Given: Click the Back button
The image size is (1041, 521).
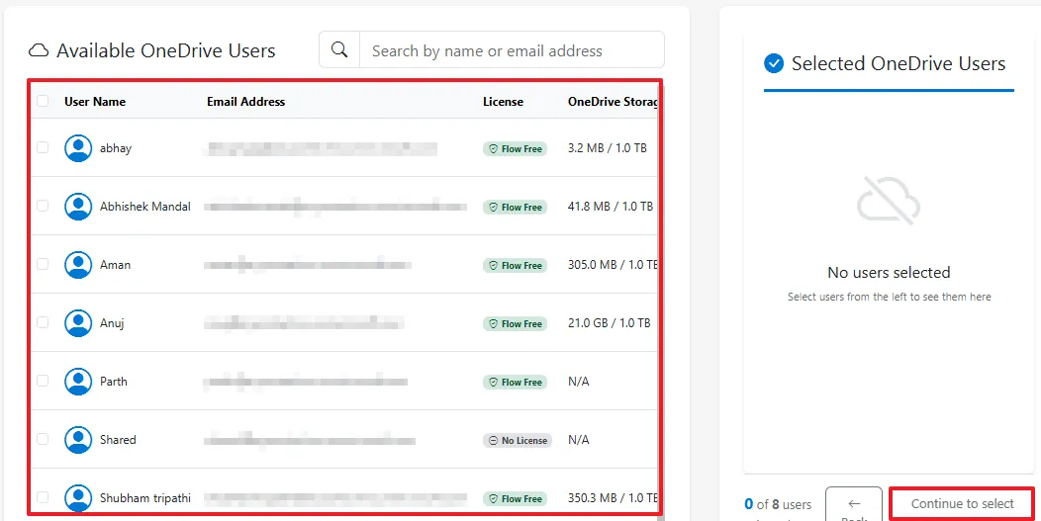Looking at the screenshot, I should pyautogui.click(x=854, y=504).
